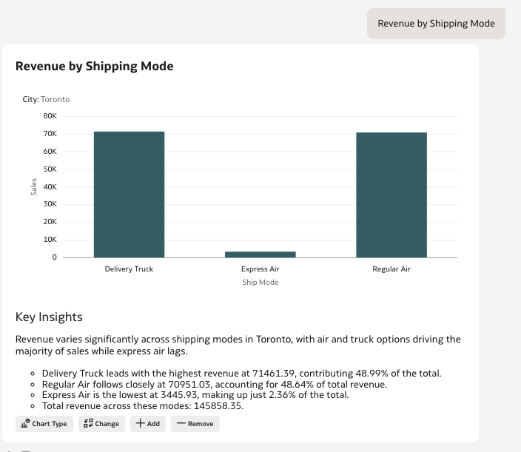521x452 pixels.
Task: Click the Chart Type bar-chart icon
Action: coord(25,424)
